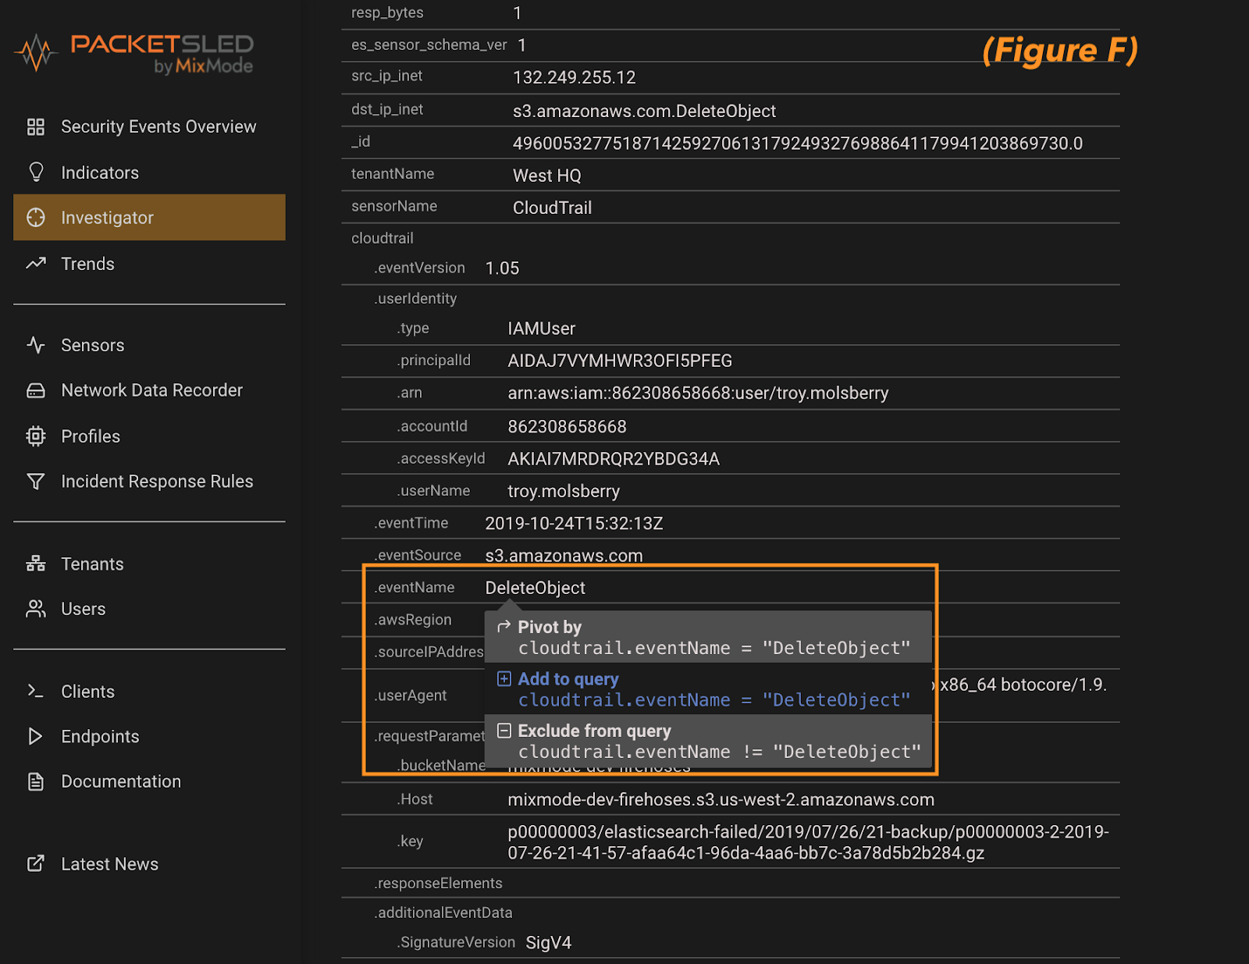Click the Clients terminal prompt icon

[x=36, y=691]
